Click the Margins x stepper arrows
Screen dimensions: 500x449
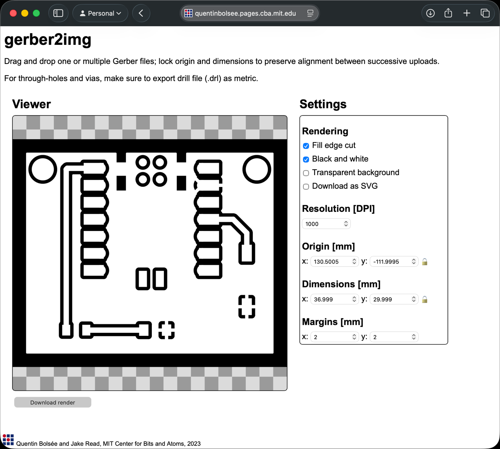[354, 337]
